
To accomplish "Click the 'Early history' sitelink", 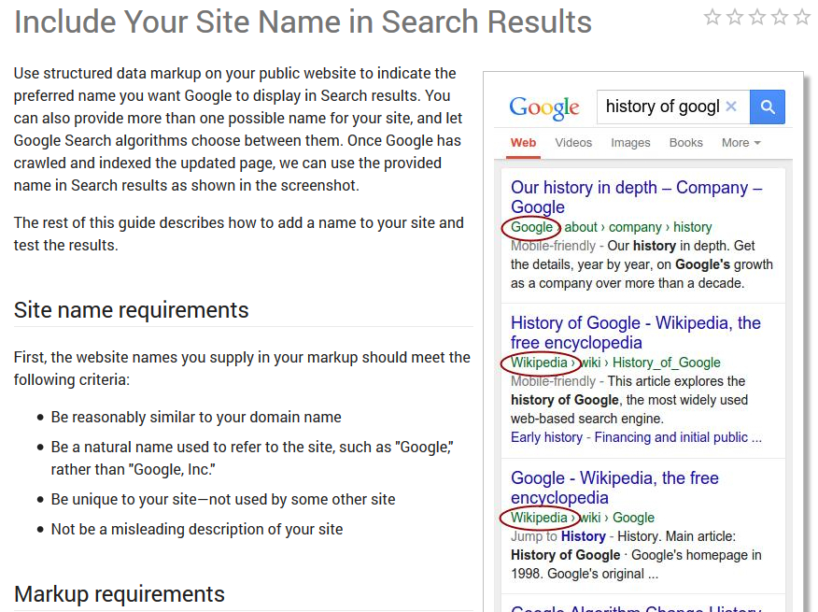I will 546,437.
